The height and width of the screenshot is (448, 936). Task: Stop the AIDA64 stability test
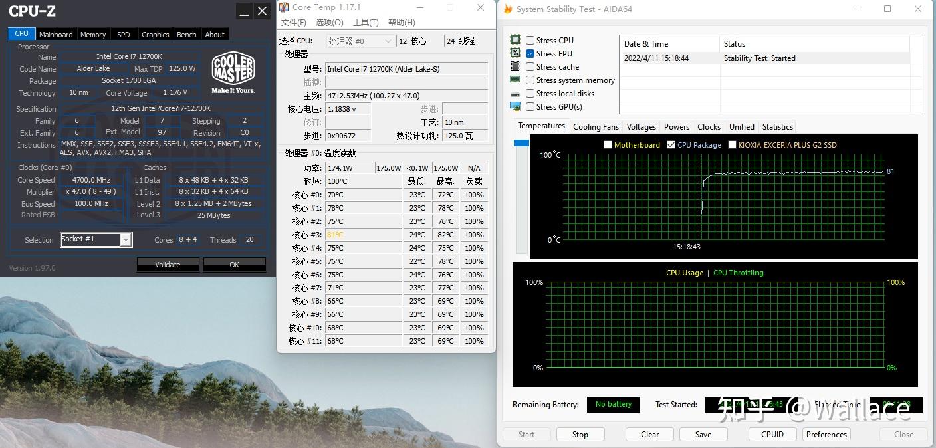(x=580, y=434)
